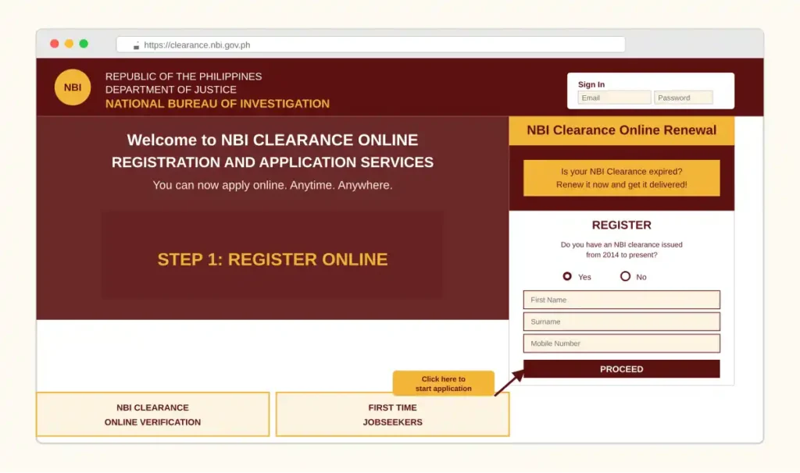Click the Surname input field
Viewport: 800px width, 473px height.
click(621, 322)
